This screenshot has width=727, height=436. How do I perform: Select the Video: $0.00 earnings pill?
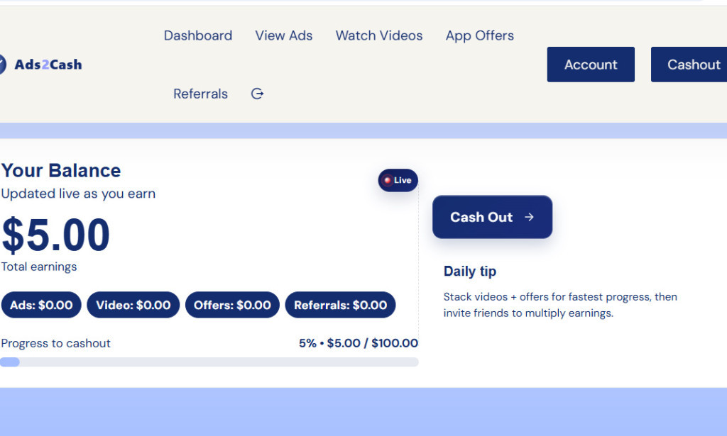(133, 305)
